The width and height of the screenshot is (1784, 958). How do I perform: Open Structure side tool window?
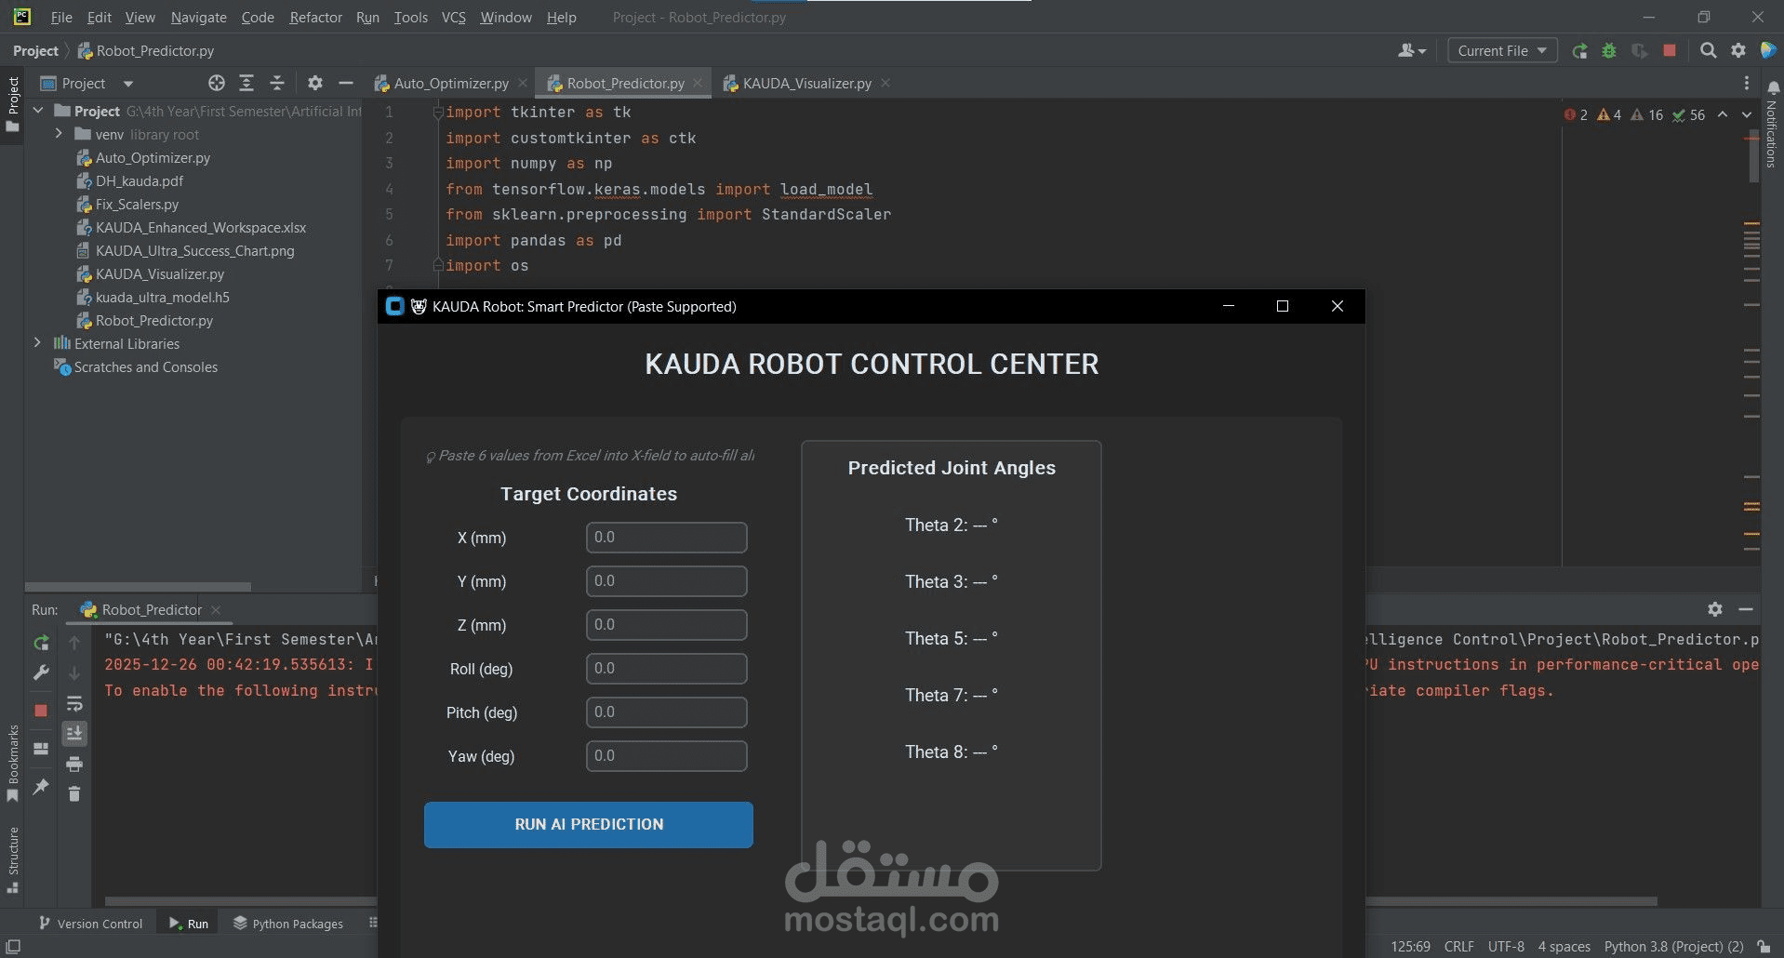click(x=12, y=860)
